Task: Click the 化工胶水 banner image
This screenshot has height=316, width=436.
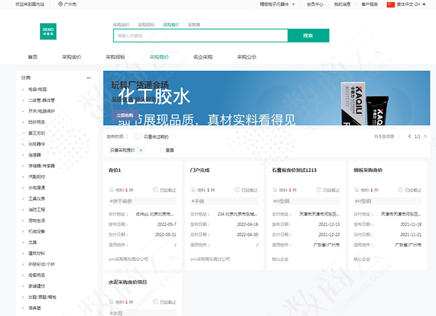Action: pyautogui.click(x=267, y=98)
